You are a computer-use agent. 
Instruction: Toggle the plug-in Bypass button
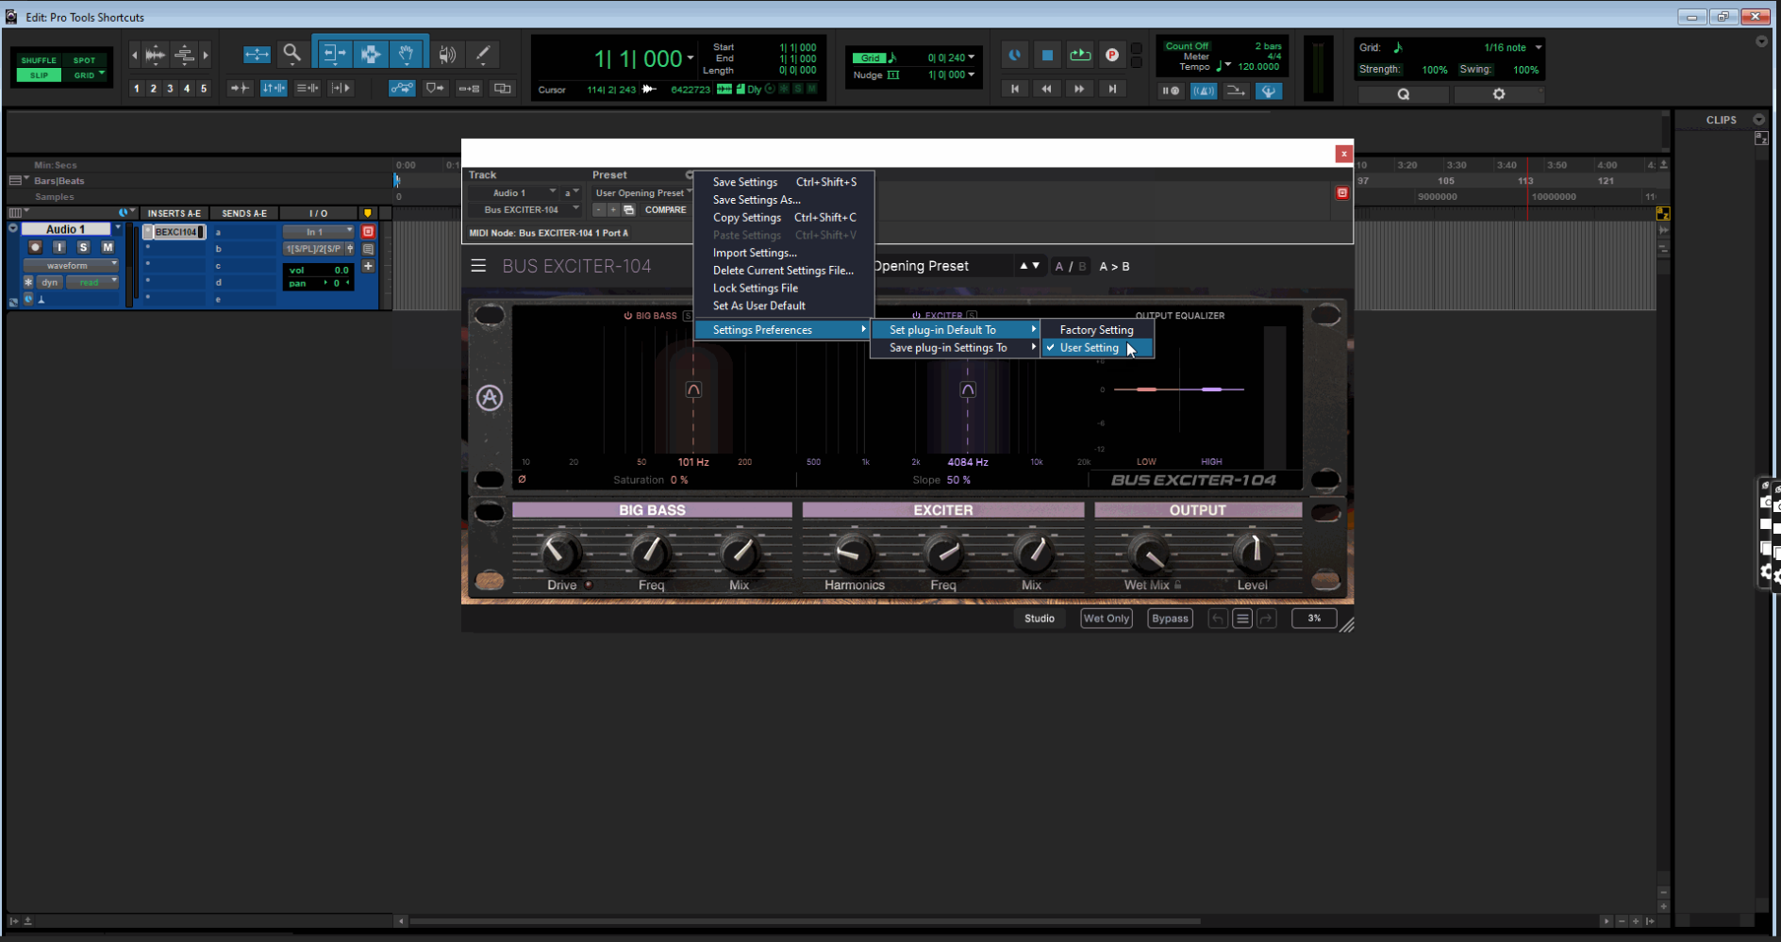(x=1170, y=619)
